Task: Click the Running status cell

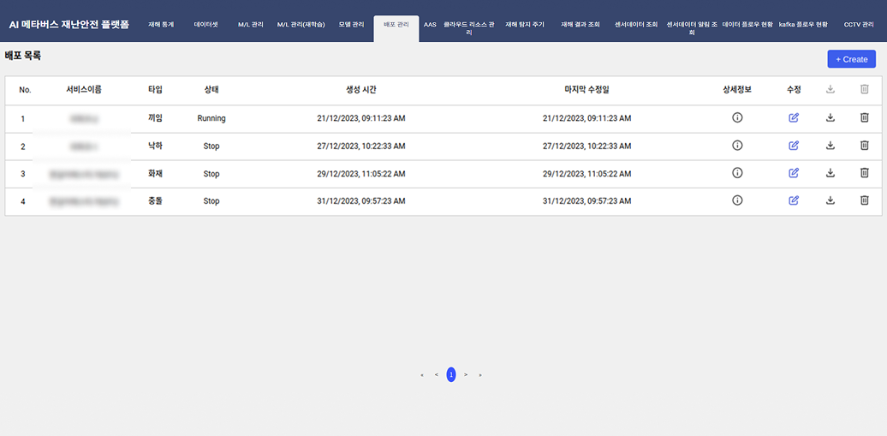Action: click(x=211, y=118)
